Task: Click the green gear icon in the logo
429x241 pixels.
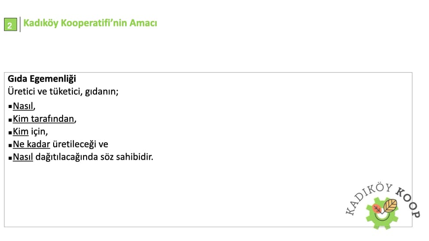Action: [382, 220]
